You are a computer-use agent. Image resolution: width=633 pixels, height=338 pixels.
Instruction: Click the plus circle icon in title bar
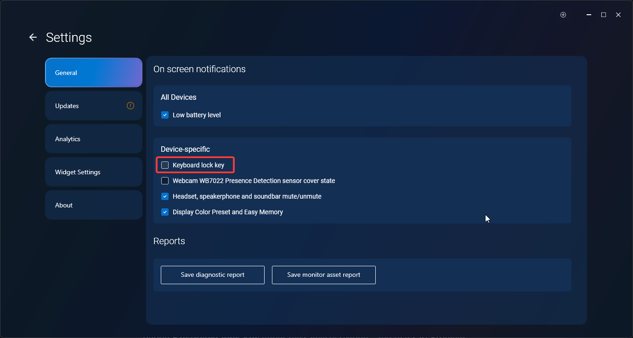563,15
